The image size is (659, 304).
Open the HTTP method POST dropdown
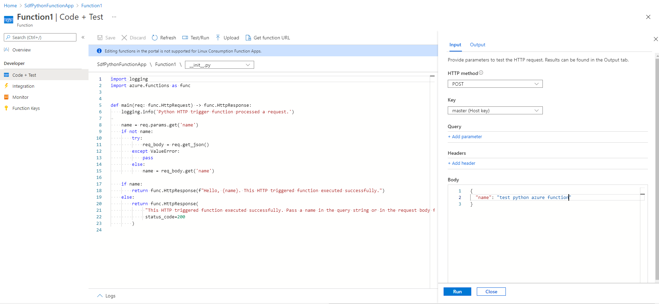495,84
